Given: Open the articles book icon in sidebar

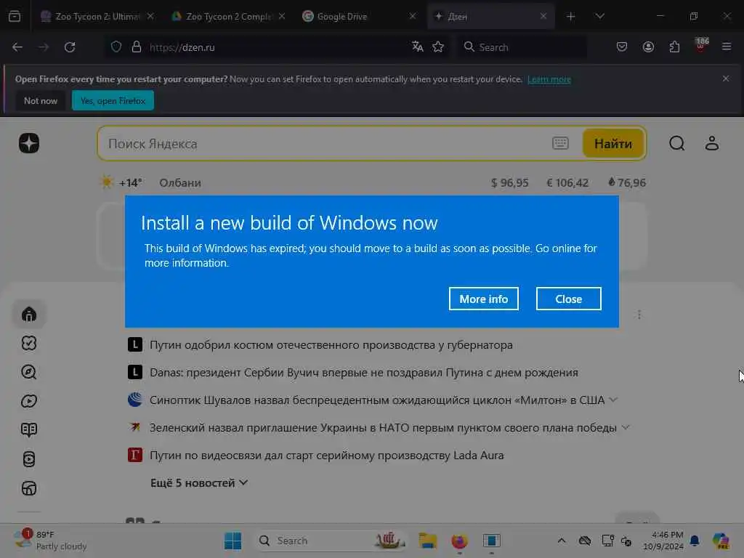Looking at the screenshot, I should [x=29, y=430].
